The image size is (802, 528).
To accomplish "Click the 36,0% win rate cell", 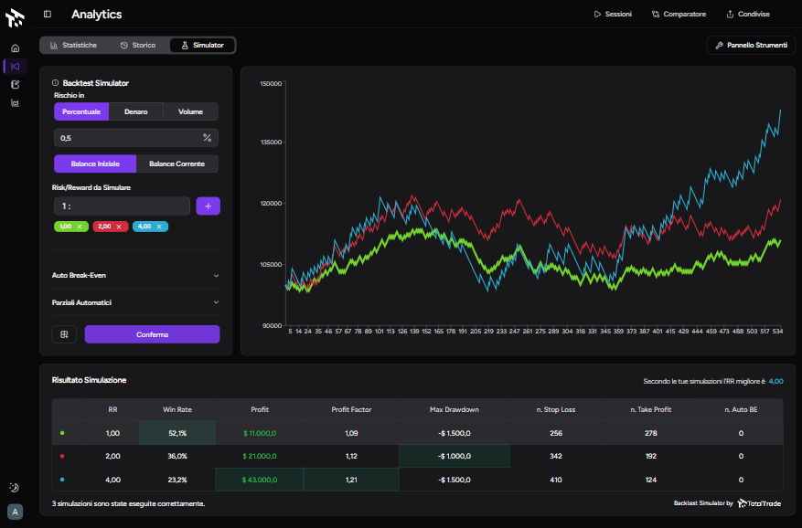I will 177,456.
